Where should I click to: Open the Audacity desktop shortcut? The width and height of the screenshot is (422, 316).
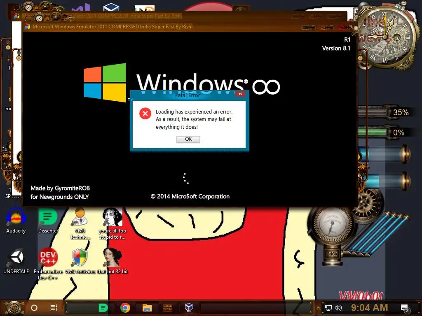[x=16, y=221]
